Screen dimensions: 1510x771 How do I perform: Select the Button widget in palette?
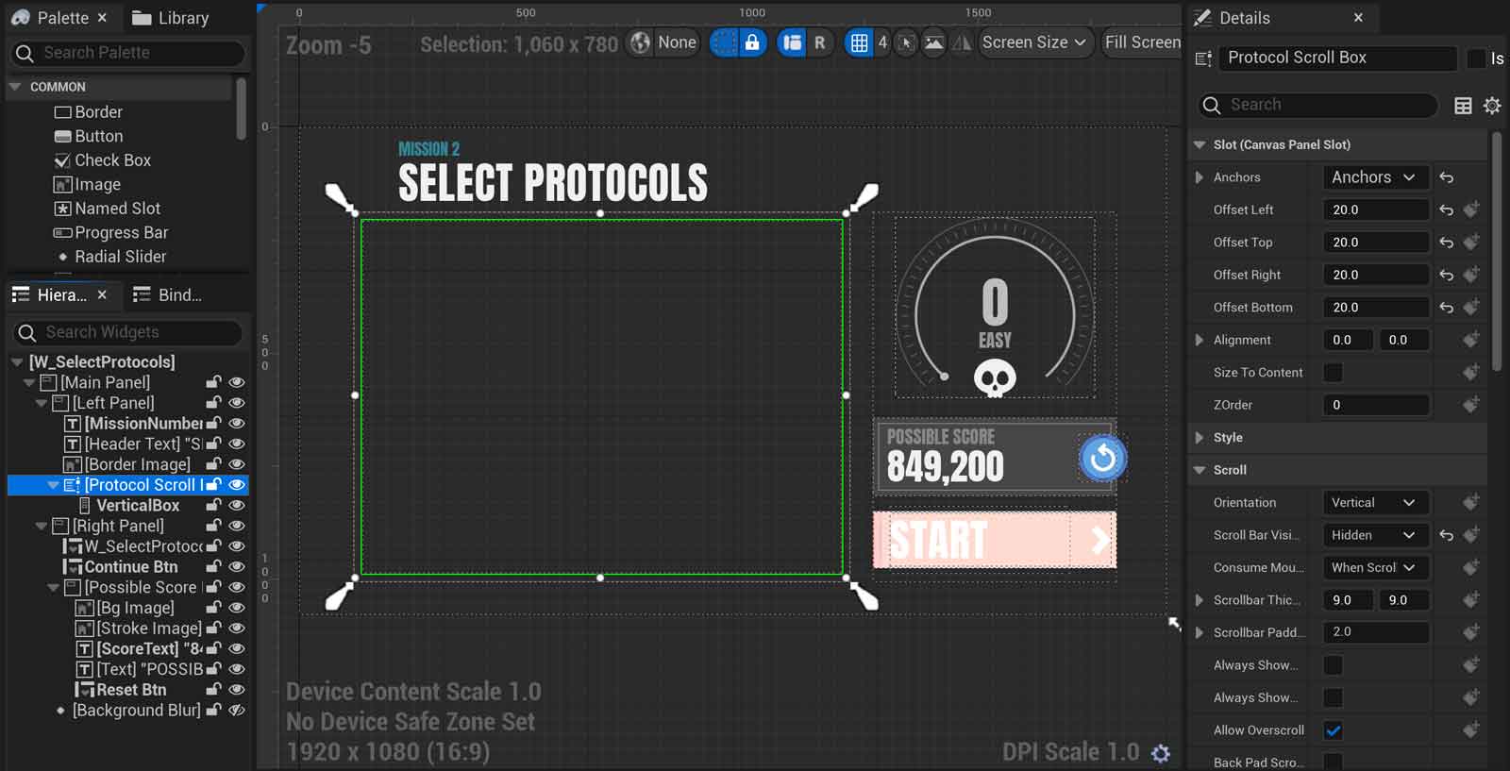pyautogui.click(x=89, y=136)
